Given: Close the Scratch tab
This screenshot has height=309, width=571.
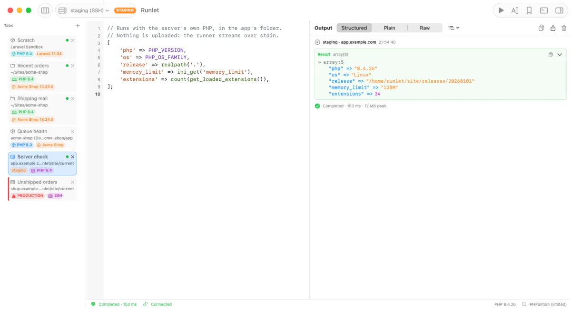Looking at the screenshot, I should pyautogui.click(x=73, y=40).
